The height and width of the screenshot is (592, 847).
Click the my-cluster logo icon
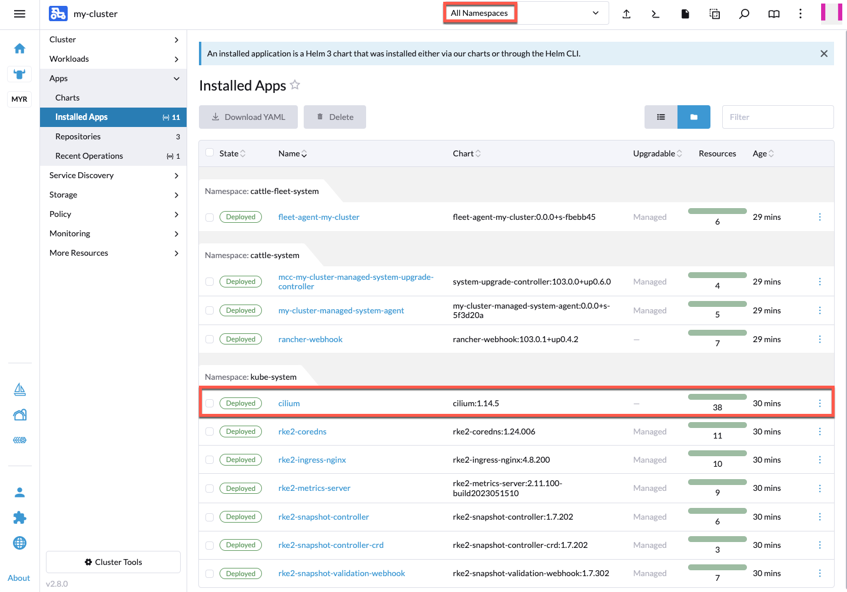(58, 14)
